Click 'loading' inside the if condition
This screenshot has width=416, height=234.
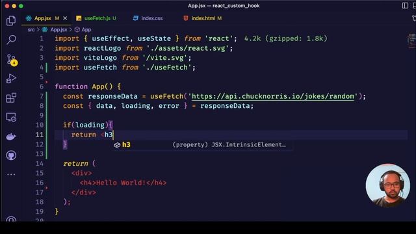[x=90, y=125]
